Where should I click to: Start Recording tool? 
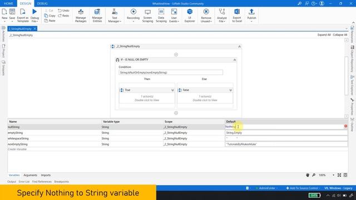tap(133, 15)
